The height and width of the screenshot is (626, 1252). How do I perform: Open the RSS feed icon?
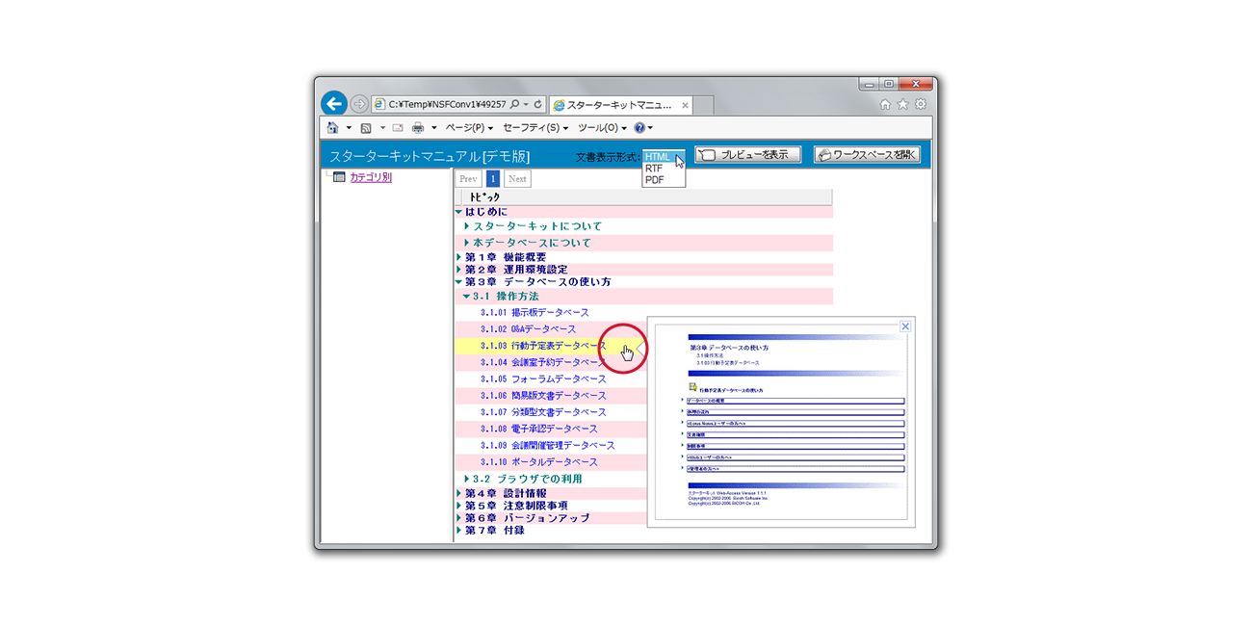pos(366,127)
